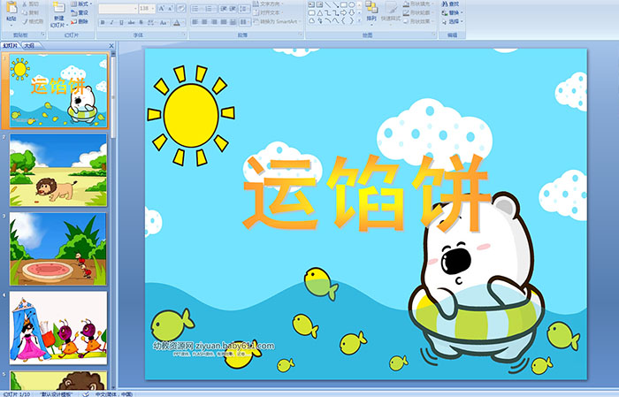
Task: Click Delete (删除) slide button
Action: coord(80,21)
